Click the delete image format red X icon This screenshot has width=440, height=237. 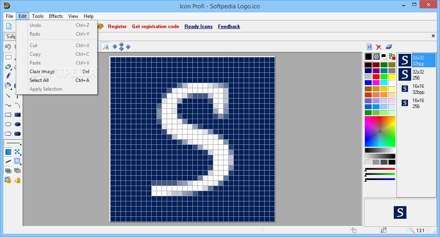click(x=379, y=47)
